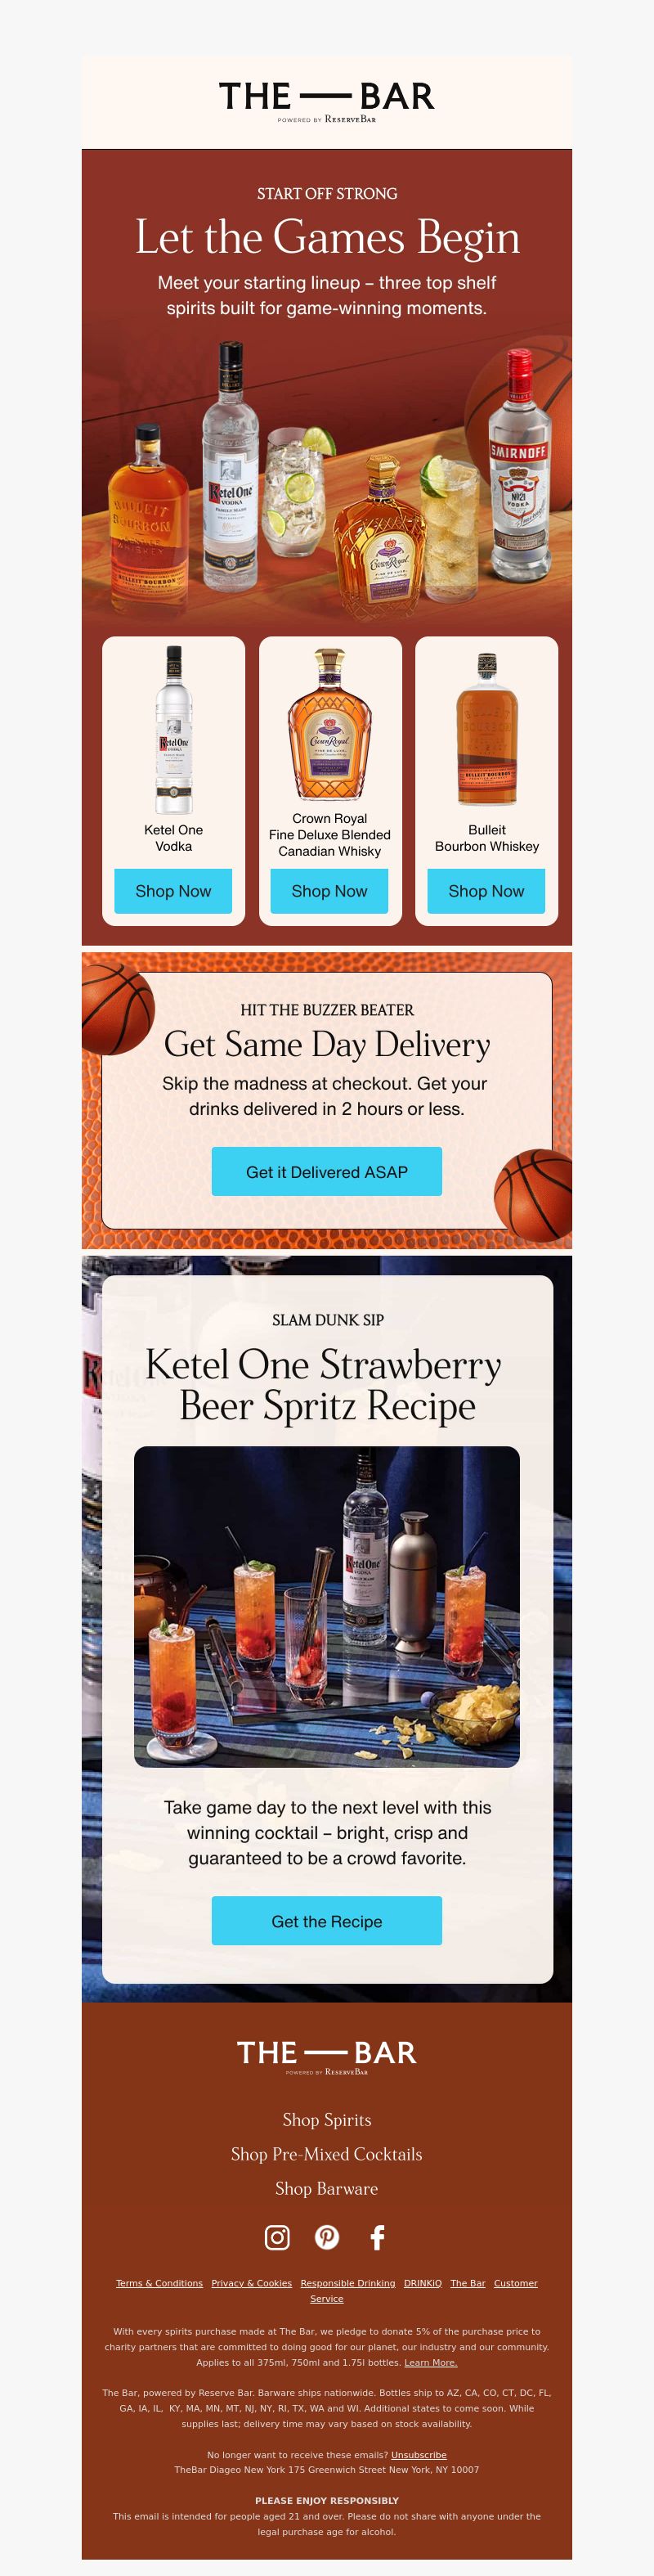
Task: Open the Shop Barware link
Action: [327, 2188]
